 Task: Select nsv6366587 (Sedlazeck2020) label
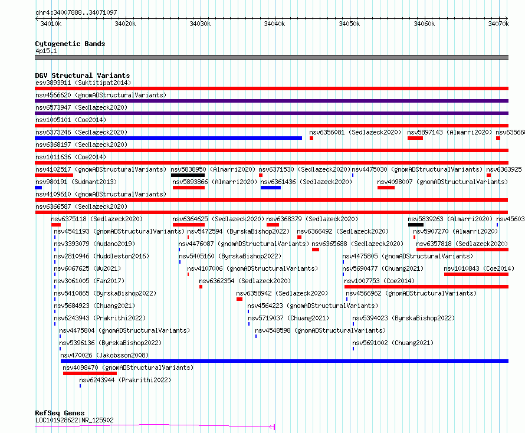click(81, 206)
